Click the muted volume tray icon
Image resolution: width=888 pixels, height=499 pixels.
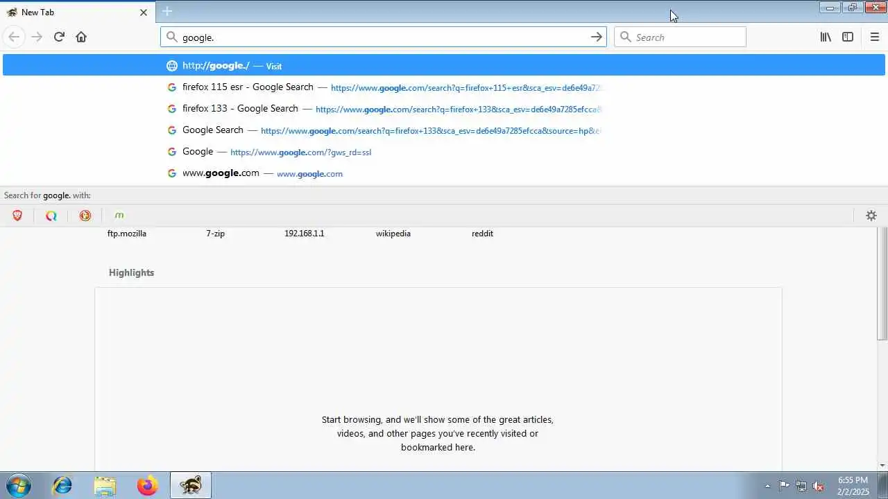(818, 486)
